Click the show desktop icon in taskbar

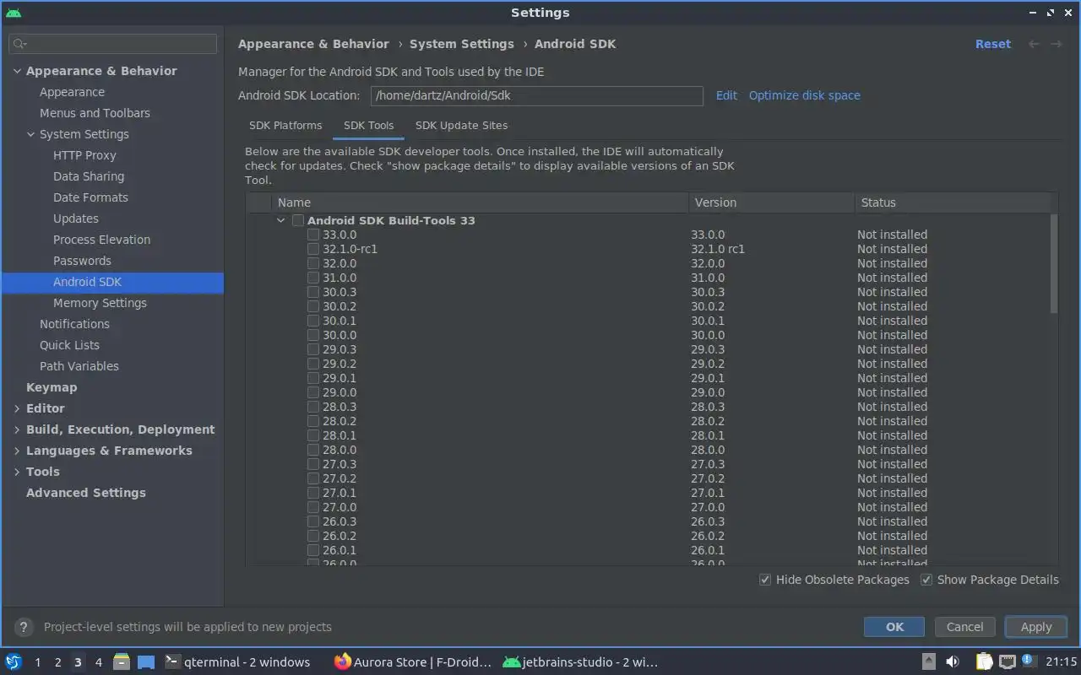tap(146, 661)
